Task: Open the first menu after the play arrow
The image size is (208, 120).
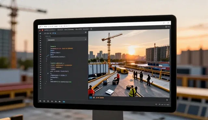Action: click(45, 27)
